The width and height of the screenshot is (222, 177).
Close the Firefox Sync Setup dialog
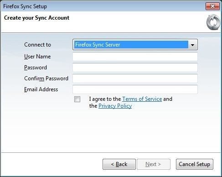tap(212, 6)
